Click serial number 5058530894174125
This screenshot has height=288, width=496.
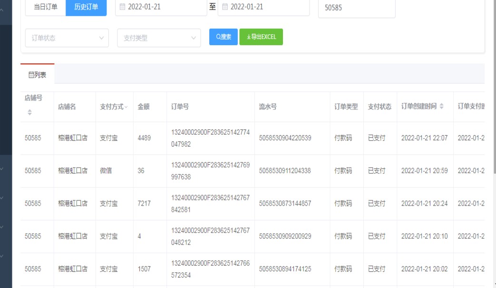(x=285, y=269)
